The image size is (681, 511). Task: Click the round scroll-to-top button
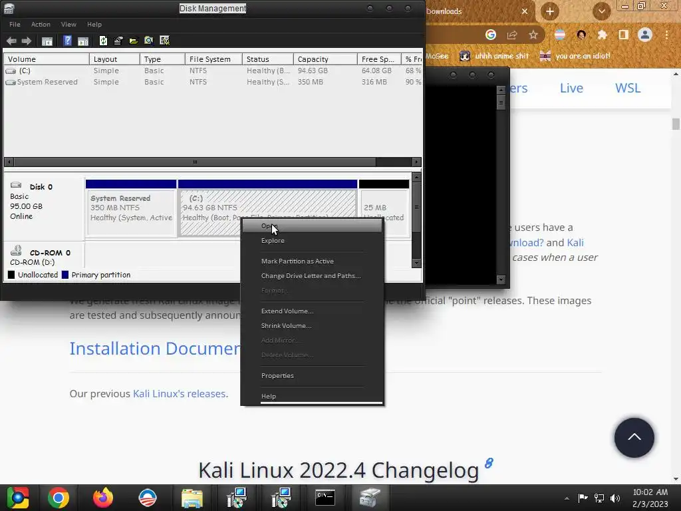coord(634,438)
